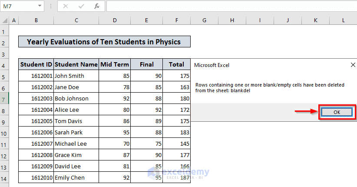This screenshot has height=187, width=357.
Task: Click the Mid Term header cell
Action: [x=115, y=64]
